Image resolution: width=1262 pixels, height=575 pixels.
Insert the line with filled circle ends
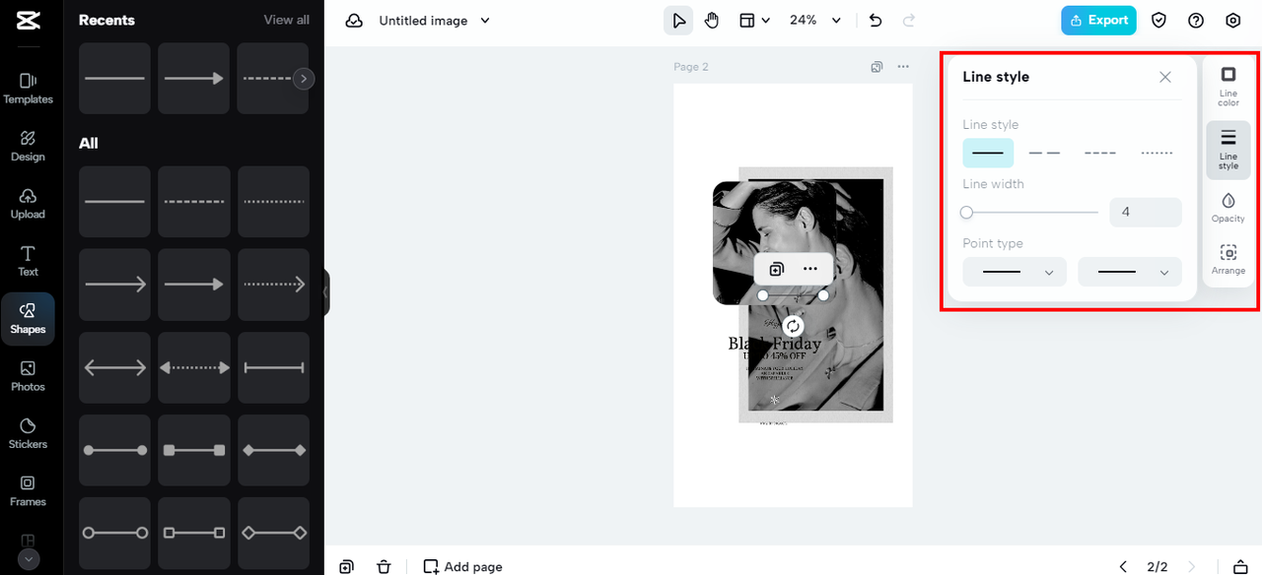point(114,450)
